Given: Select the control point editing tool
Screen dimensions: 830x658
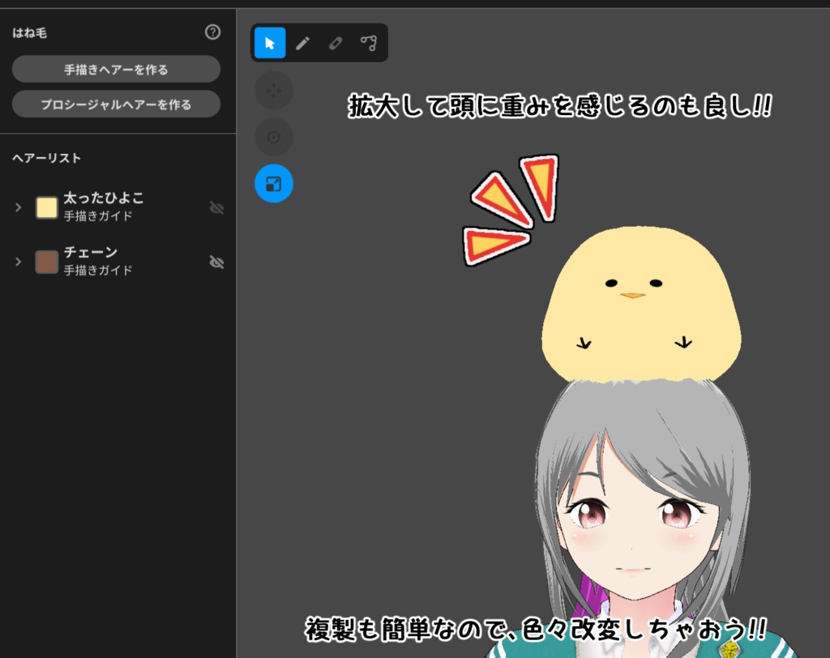Looking at the screenshot, I should click(370, 43).
